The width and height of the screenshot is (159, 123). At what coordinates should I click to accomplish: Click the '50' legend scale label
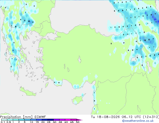click(77, 122)
